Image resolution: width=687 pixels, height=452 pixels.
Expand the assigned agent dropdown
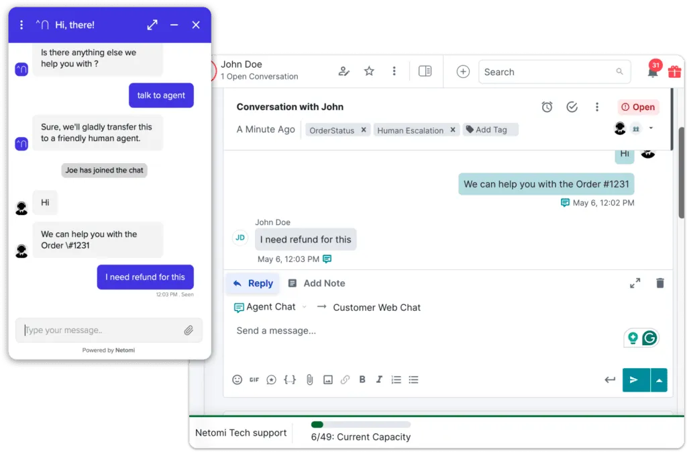click(x=651, y=128)
